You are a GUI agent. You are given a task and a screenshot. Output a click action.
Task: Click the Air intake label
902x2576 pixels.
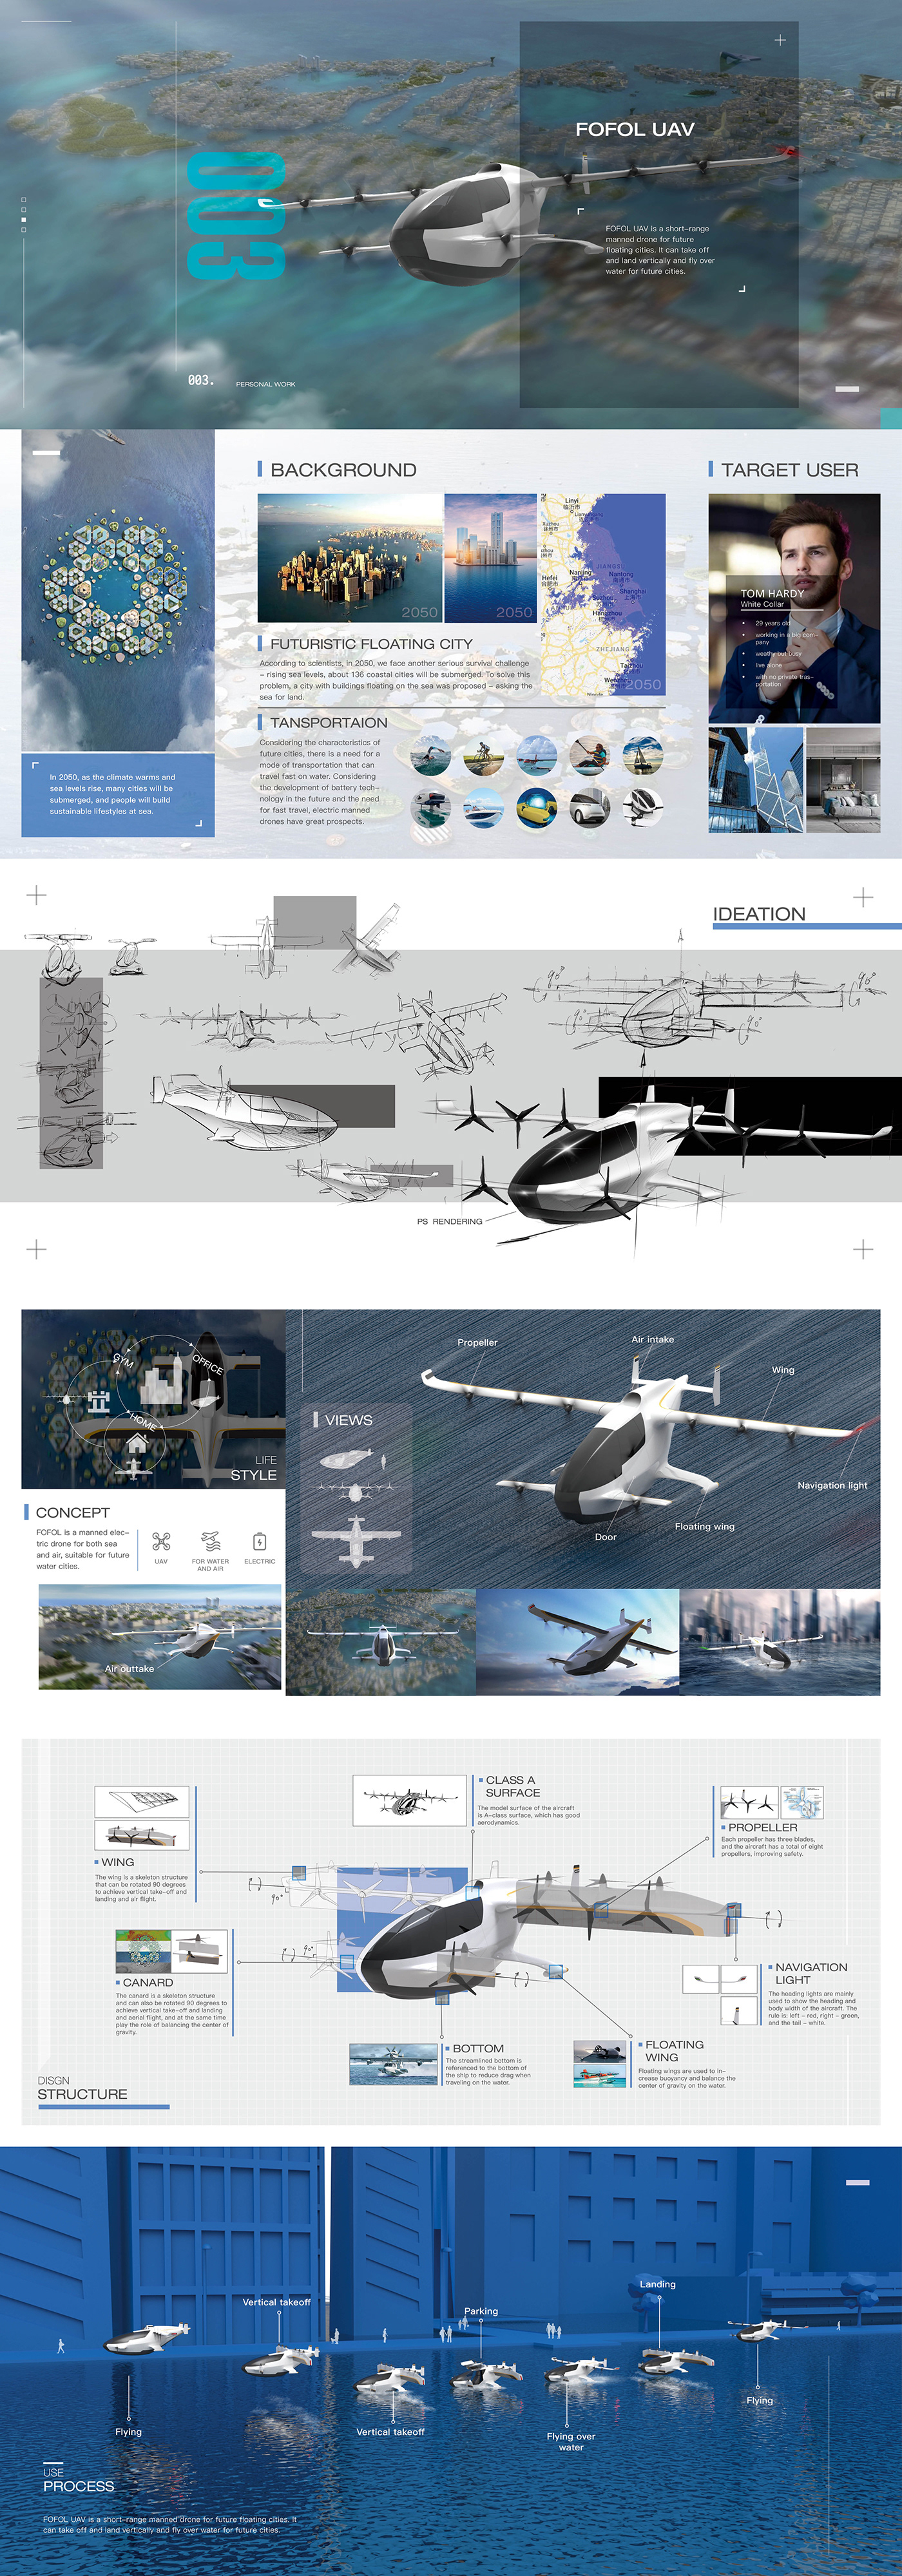click(652, 1339)
